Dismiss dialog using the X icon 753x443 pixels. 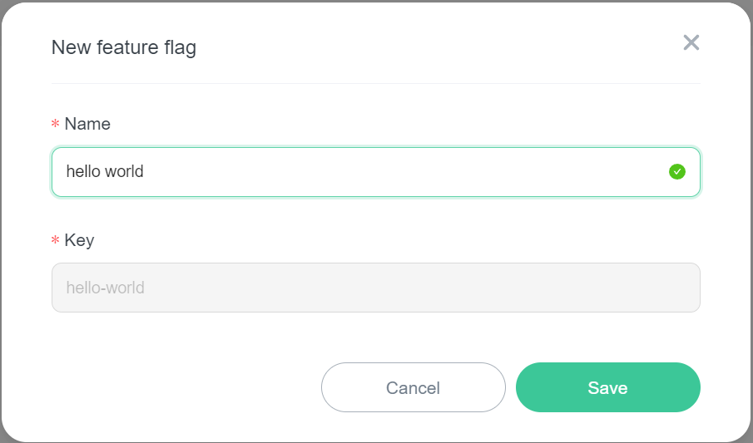coord(691,43)
